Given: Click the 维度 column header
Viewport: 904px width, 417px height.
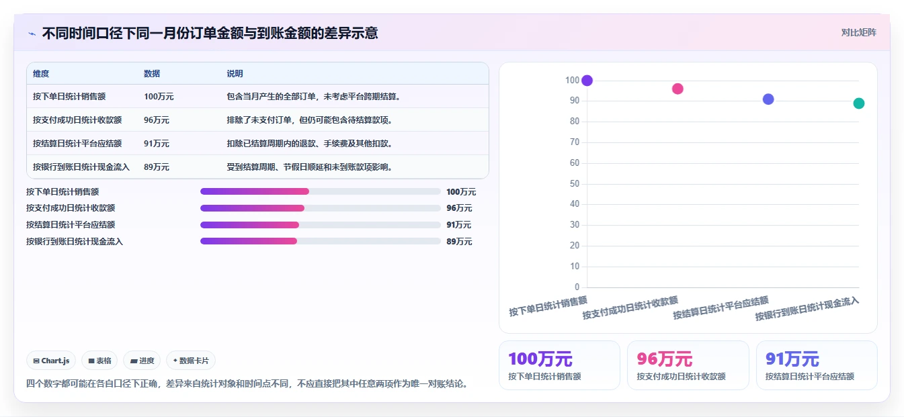Looking at the screenshot, I should 41,74.
